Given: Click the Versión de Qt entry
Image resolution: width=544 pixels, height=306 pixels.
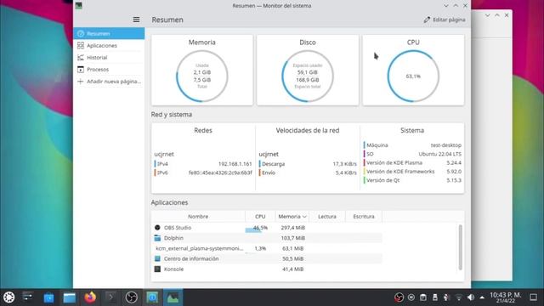Looking at the screenshot, I should pyautogui.click(x=412, y=180).
